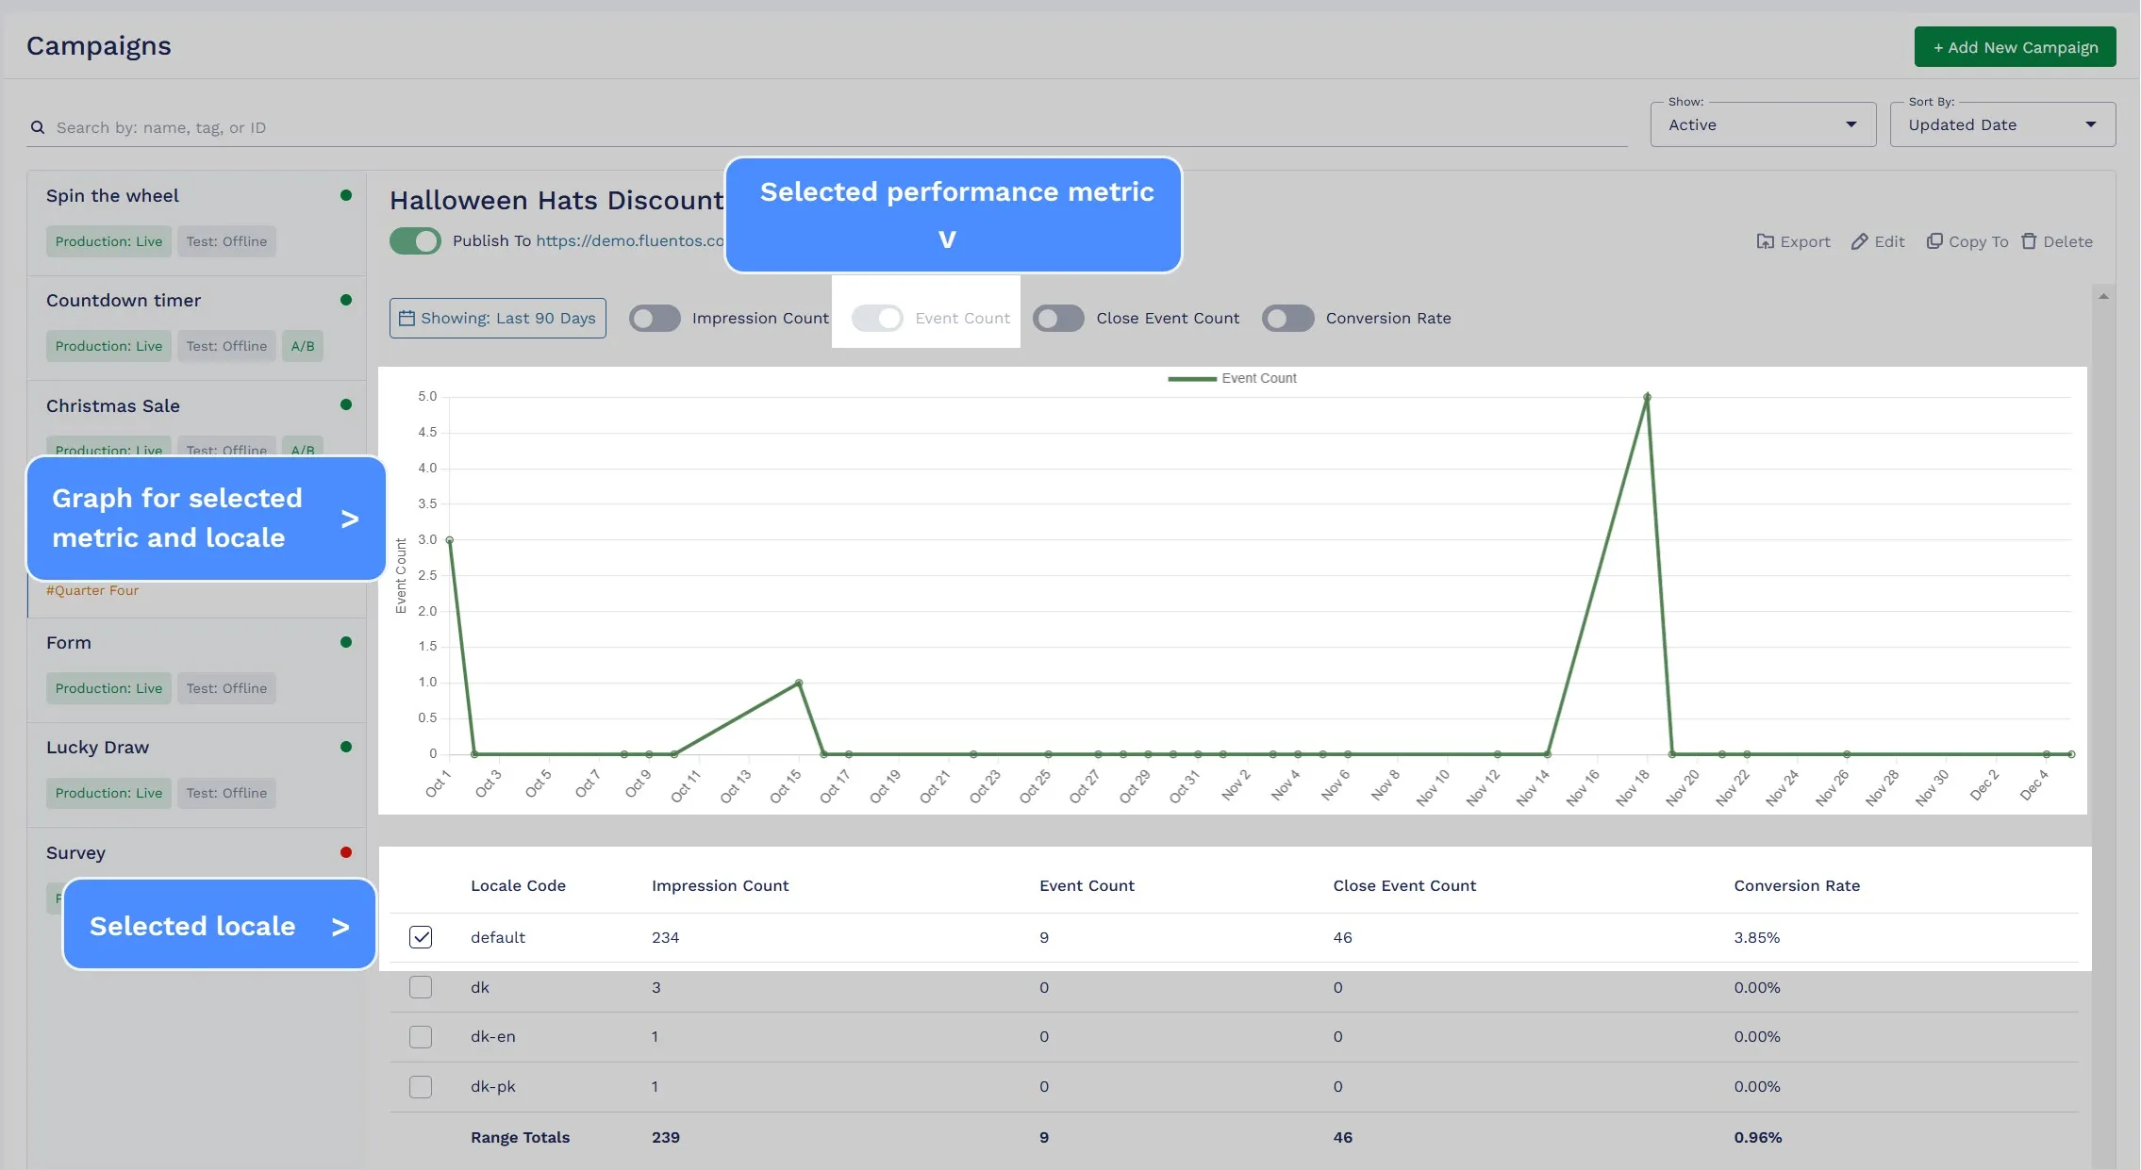Click the Range Totals row label
This screenshot has width=2141, height=1170.
click(520, 1137)
